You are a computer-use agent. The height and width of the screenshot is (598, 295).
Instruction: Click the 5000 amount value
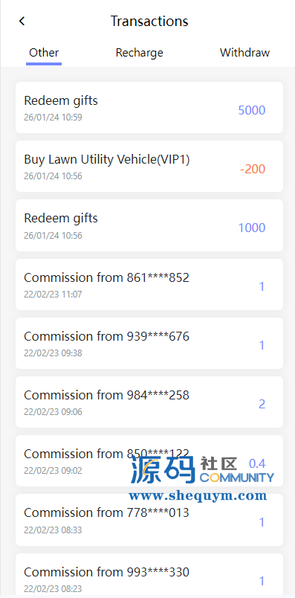(252, 110)
